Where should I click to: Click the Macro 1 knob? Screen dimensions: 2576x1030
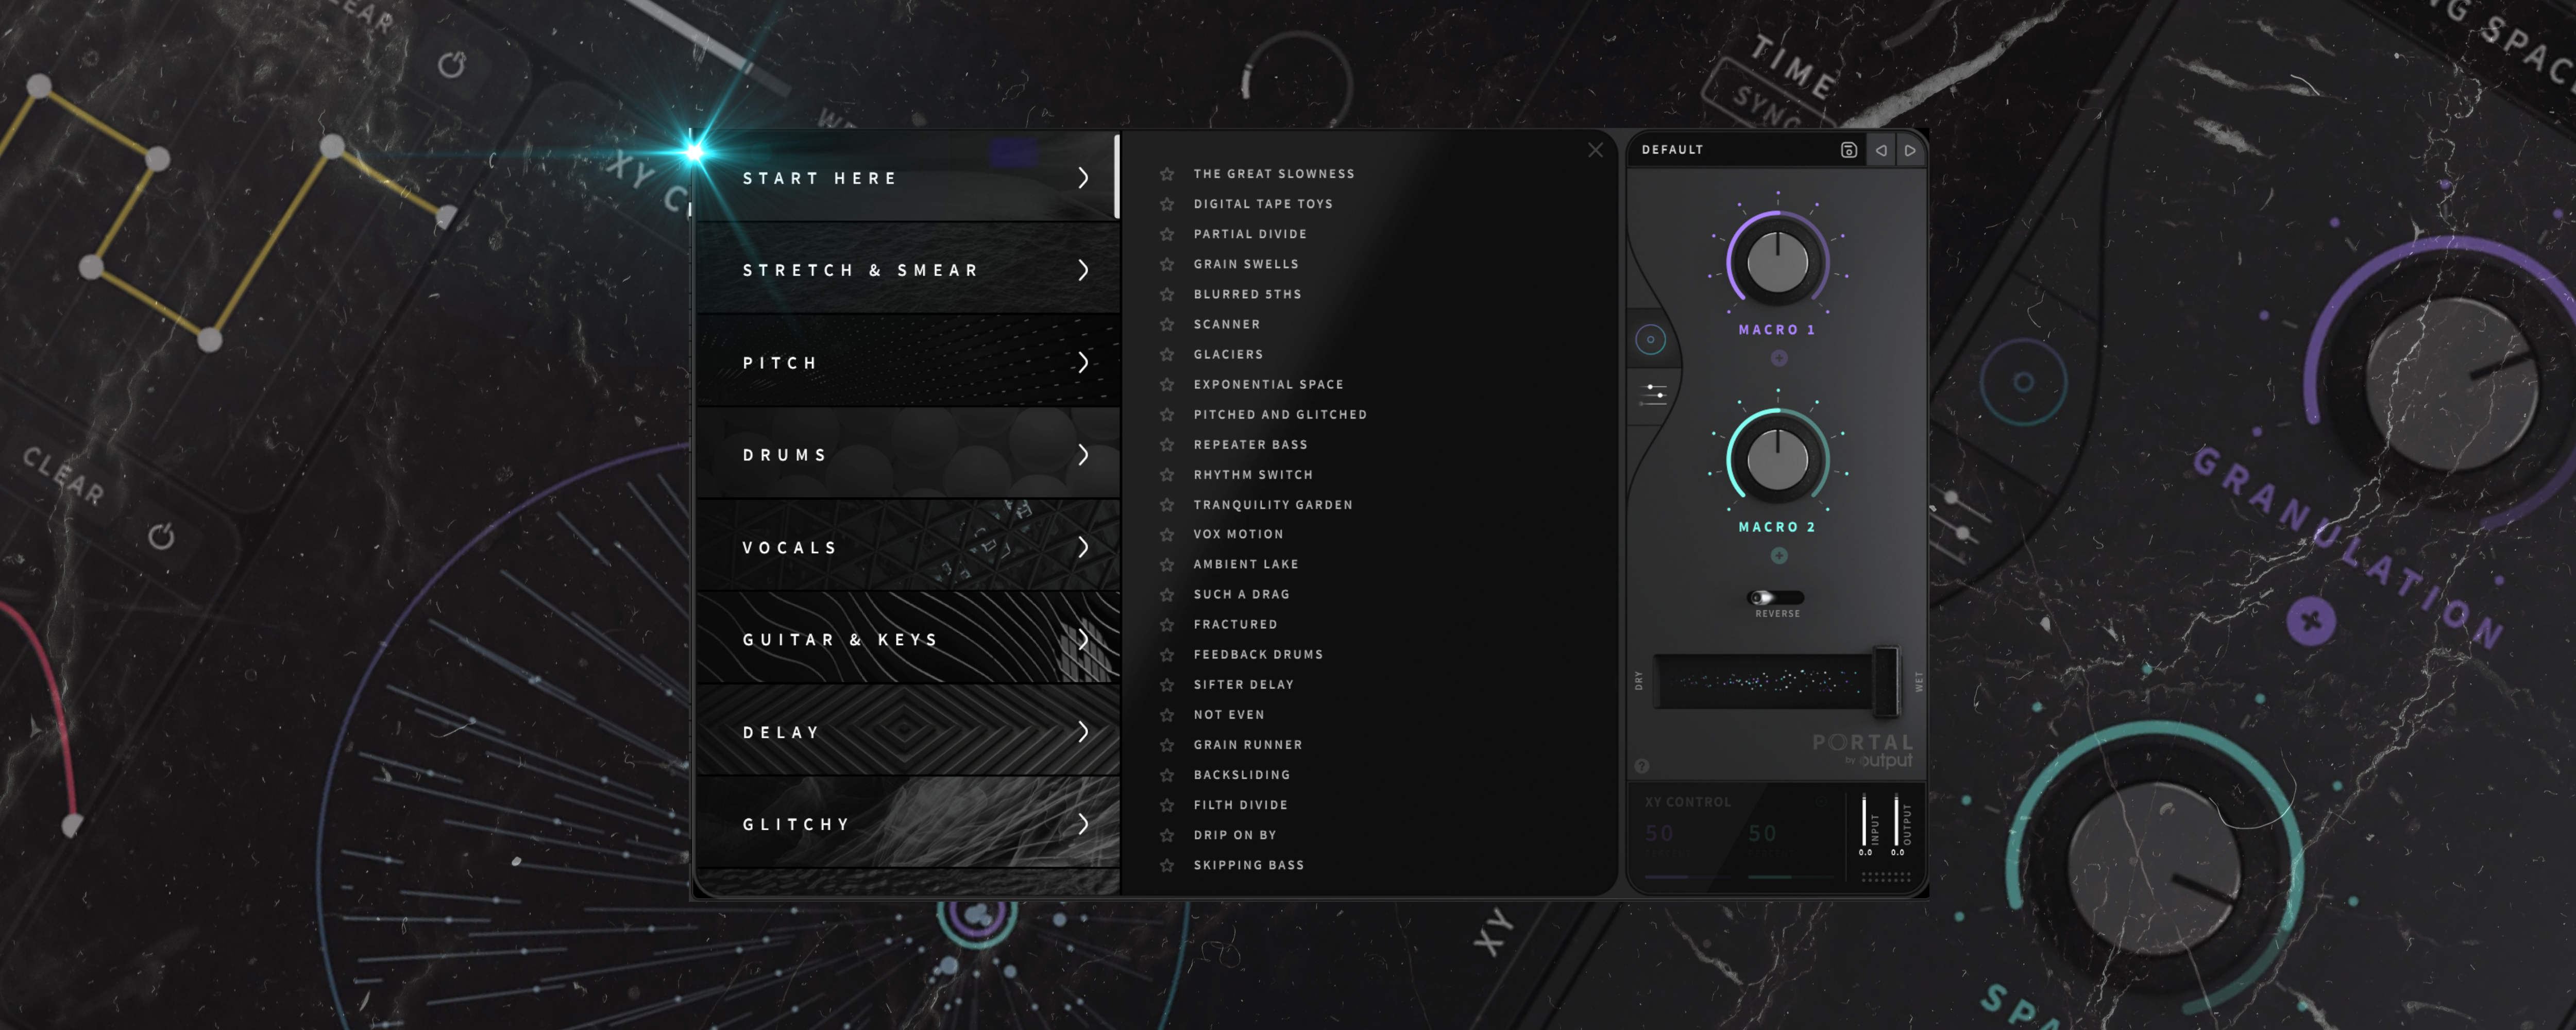click(1777, 263)
